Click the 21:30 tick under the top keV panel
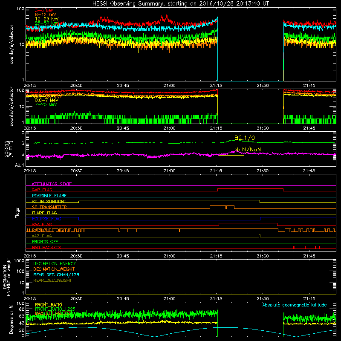Viewport: 341px width, 341px height. [263, 86]
